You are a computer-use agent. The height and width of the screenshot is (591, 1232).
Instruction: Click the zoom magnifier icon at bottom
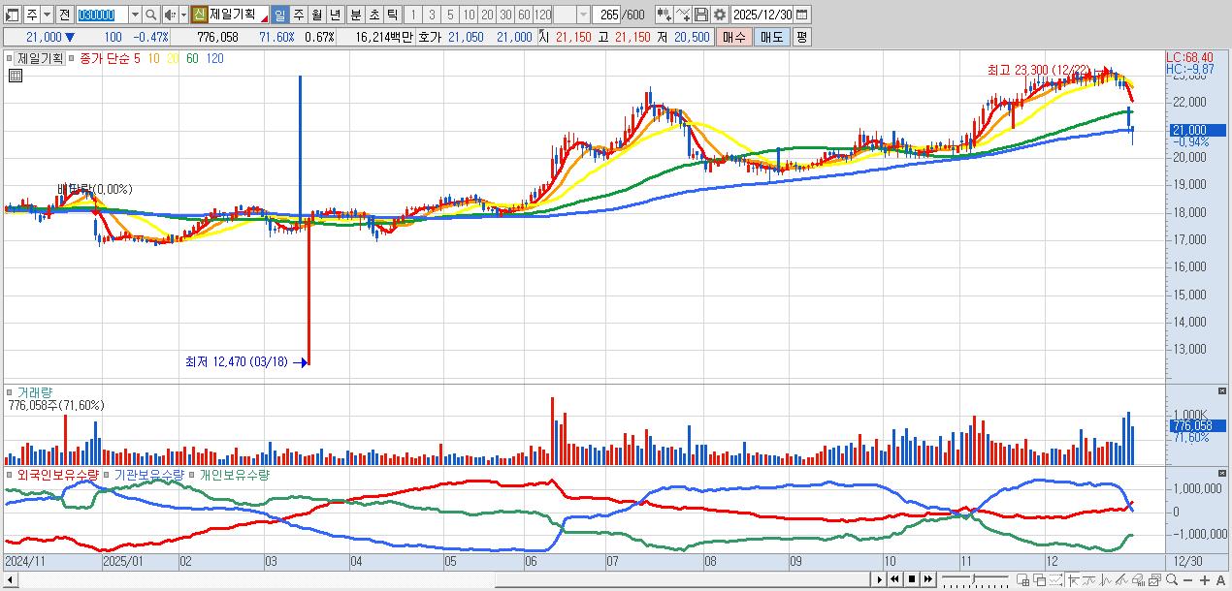click(x=1172, y=579)
